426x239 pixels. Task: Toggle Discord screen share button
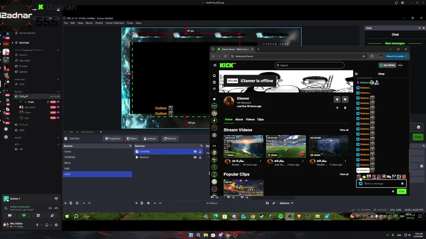click(x=24, y=215)
